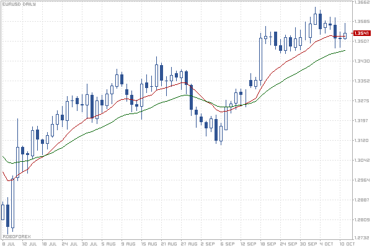Click the 1.2732 price axis label
372x248 pixels.
coord(362,237)
